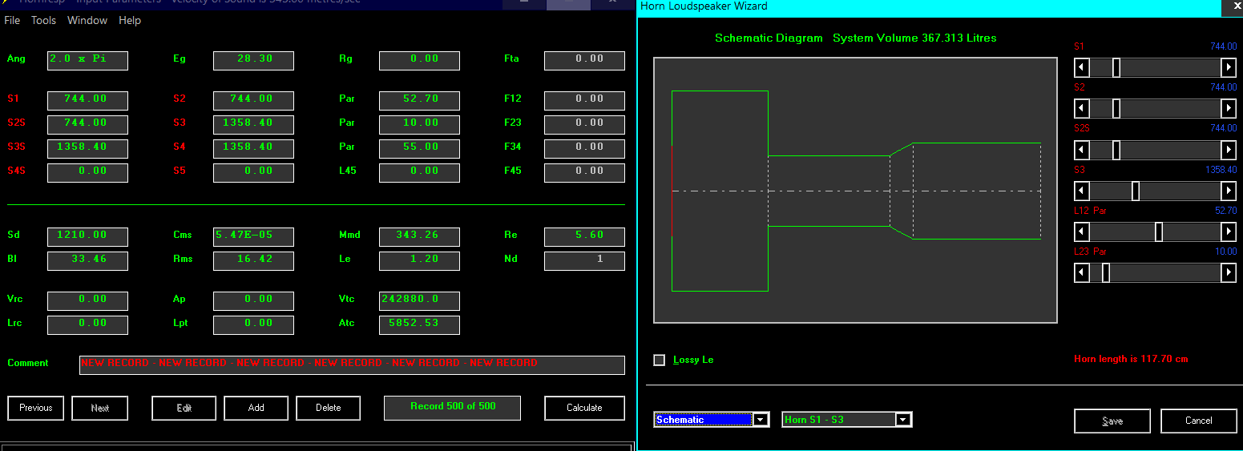The image size is (1243, 451).
Task: Click left arrow of S2S slider
Action: coord(1082,150)
